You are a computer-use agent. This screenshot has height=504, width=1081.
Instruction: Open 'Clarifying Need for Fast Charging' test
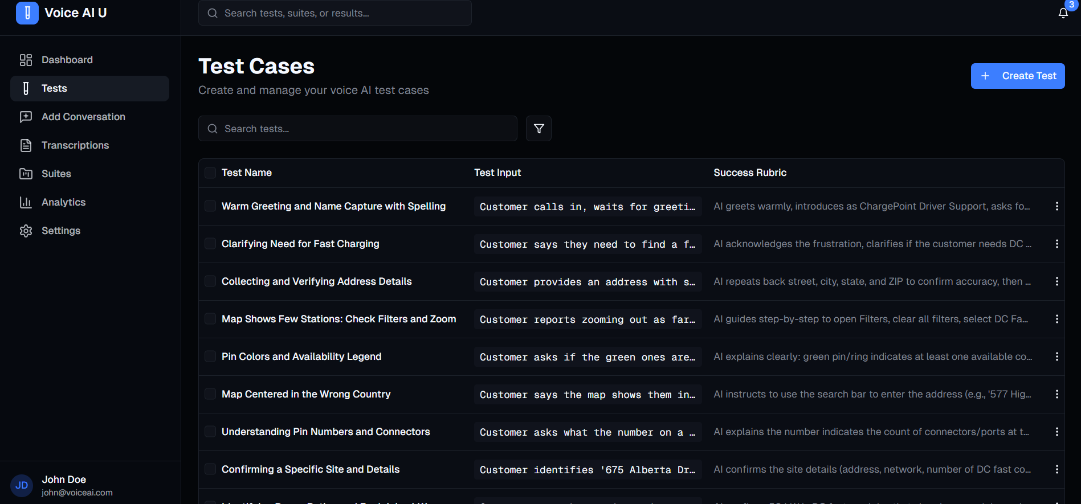click(300, 244)
